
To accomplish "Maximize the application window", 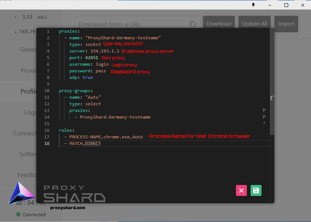I will tap(286, 5).
